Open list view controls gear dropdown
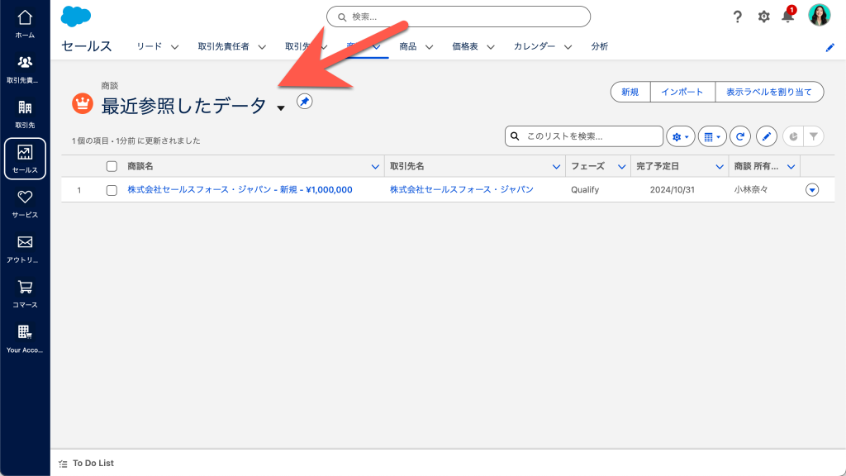This screenshot has height=476, width=846. (681, 136)
